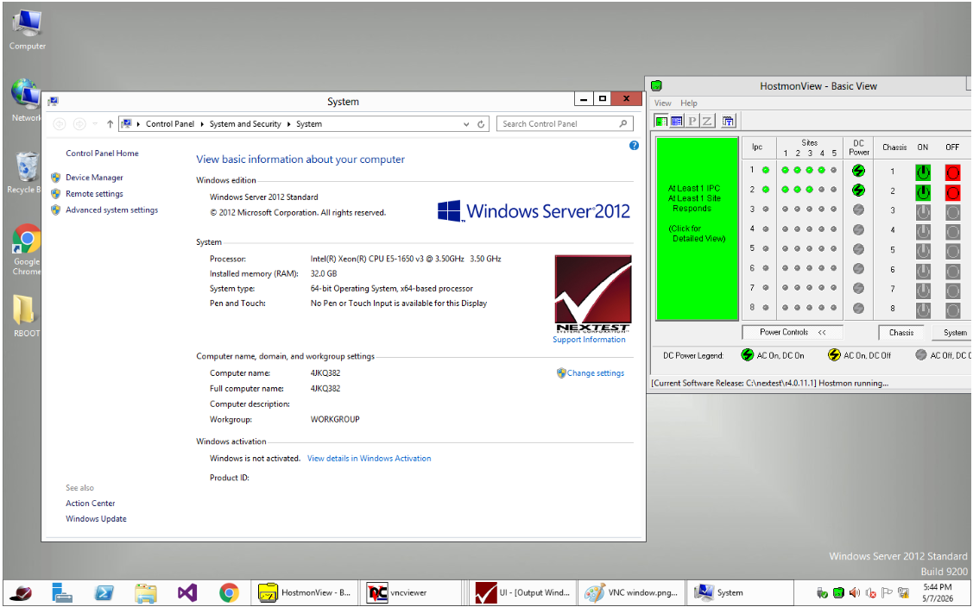Image resolution: width=973 pixels, height=607 pixels.
Task: Open PowerShell from the taskbar
Action: point(104,593)
